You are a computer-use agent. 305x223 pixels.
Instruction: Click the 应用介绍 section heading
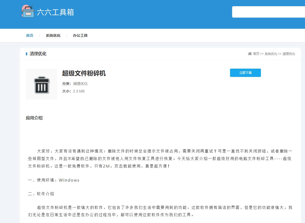click(x=34, y=118)
